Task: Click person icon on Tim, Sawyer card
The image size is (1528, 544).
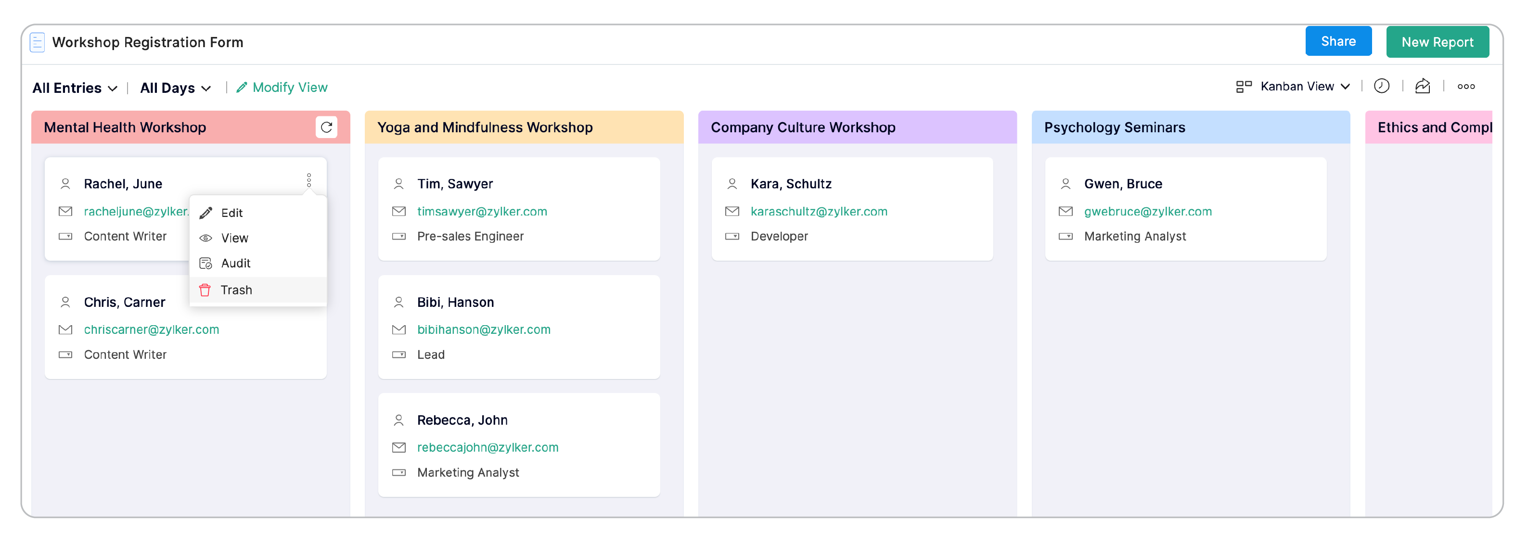Action: (398, 184)
